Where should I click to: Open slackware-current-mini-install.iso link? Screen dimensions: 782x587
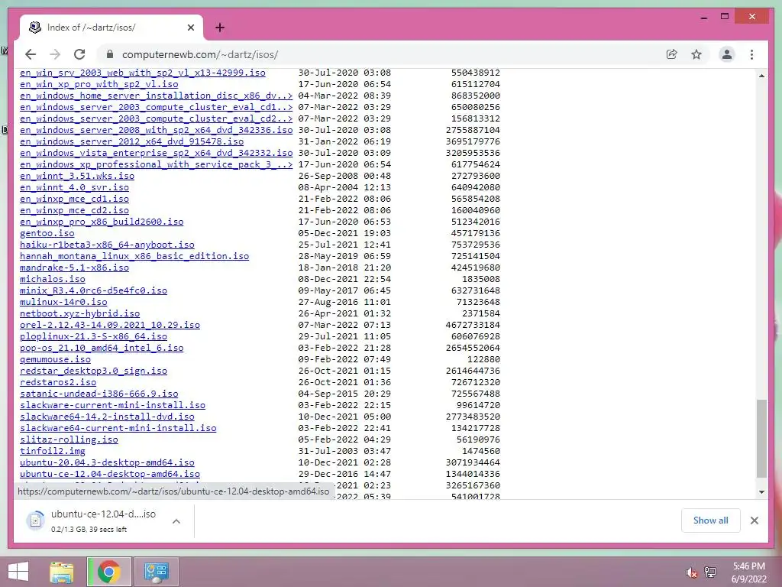113,406
